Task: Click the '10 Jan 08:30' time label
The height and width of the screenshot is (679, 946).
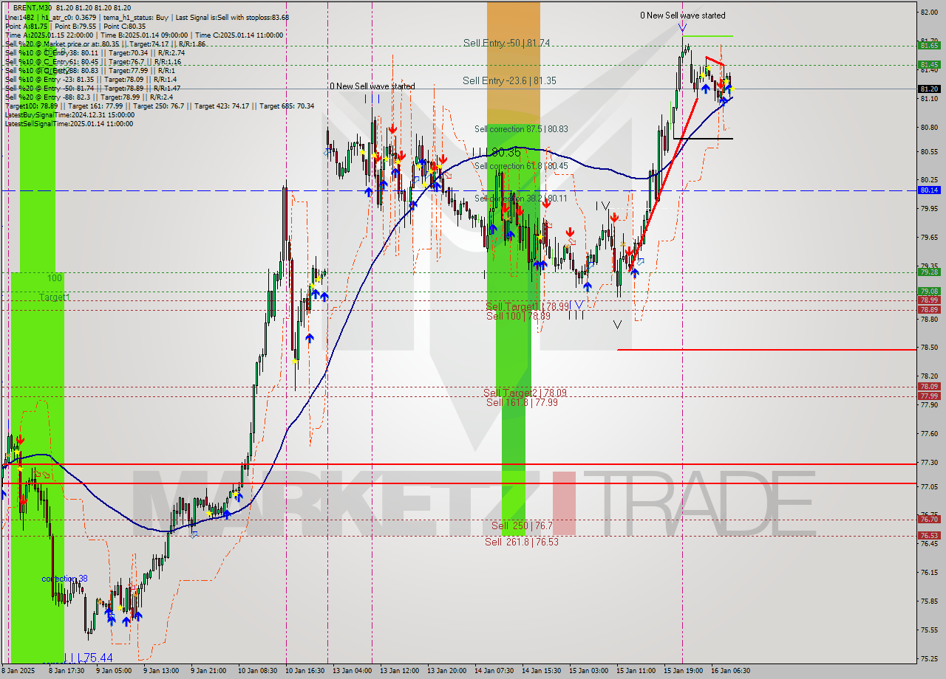Action: [x=257, y=671]
